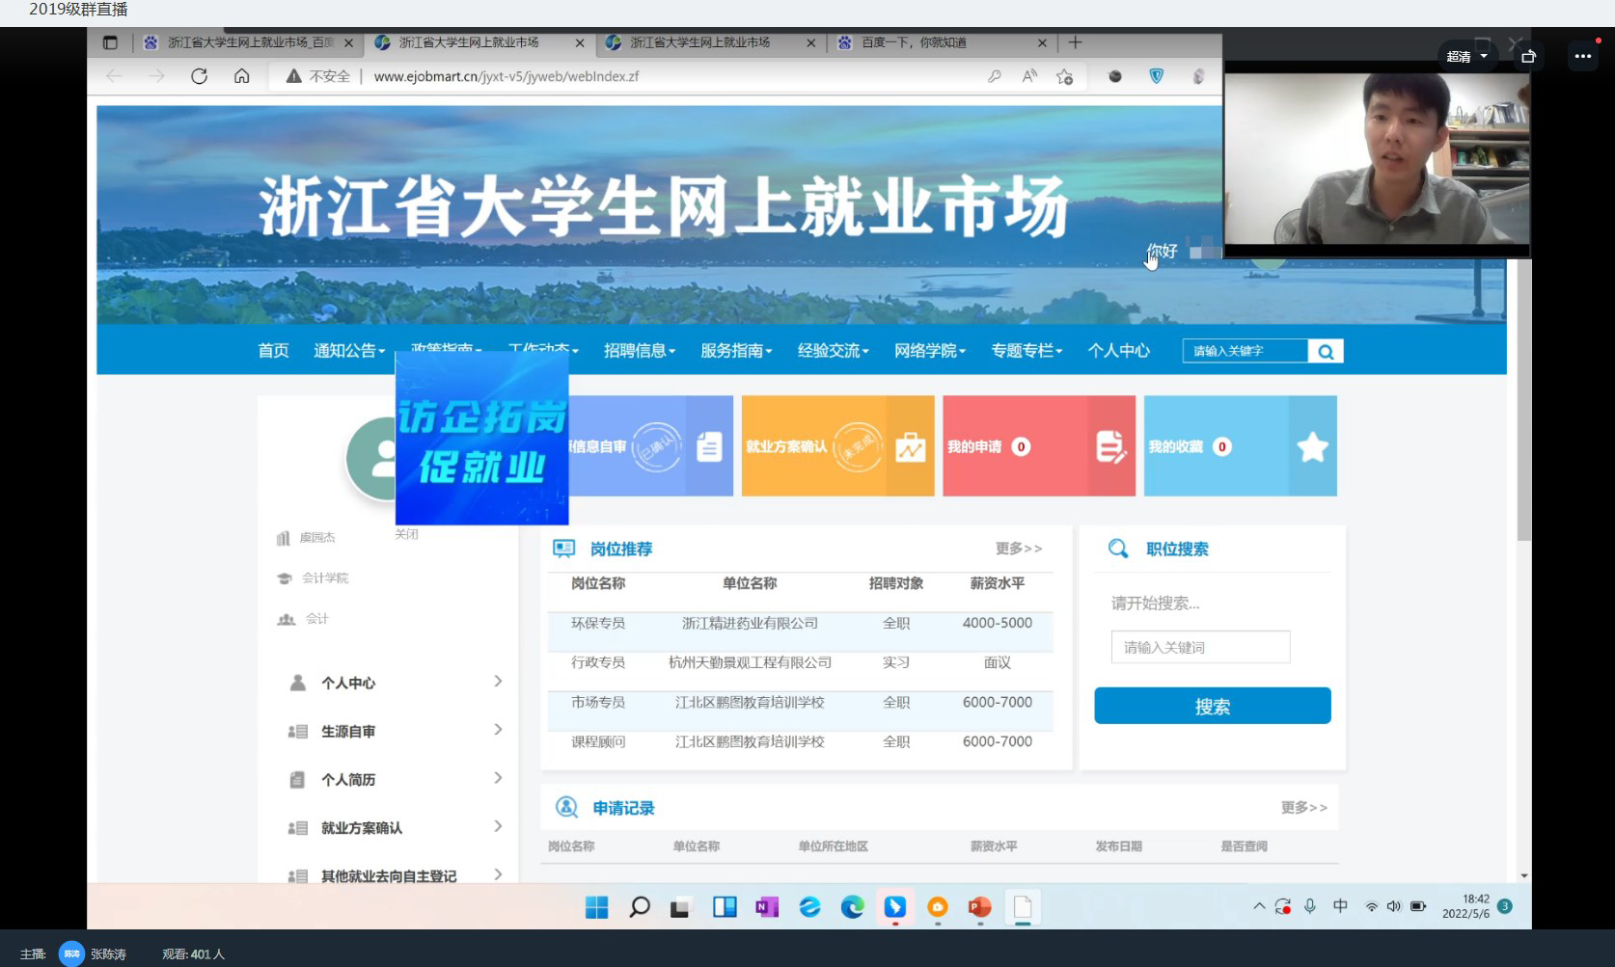Click the 访企拓岗 促就业 banner
Image resolution: width=1615 pixels, height=967 pixels.
(481, 438)
